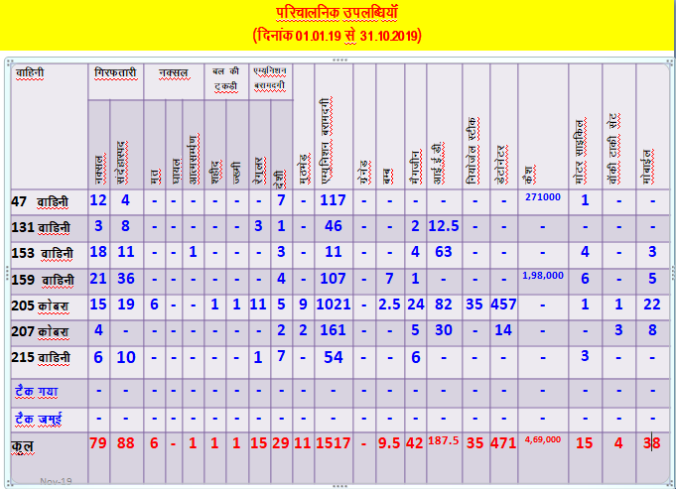Click the डेटोनेटर column header
The image size is (676, 489).
click(501, 165)
